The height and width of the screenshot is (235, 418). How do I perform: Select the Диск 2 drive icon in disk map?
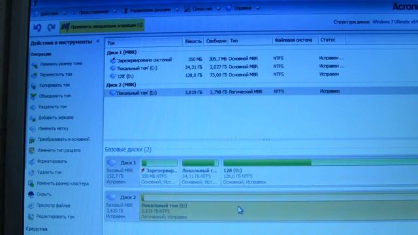(111, 197)
